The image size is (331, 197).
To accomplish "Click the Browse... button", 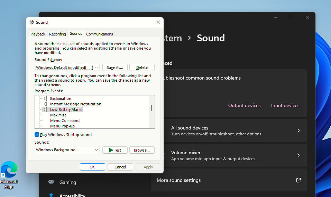I will click(142, 150).
